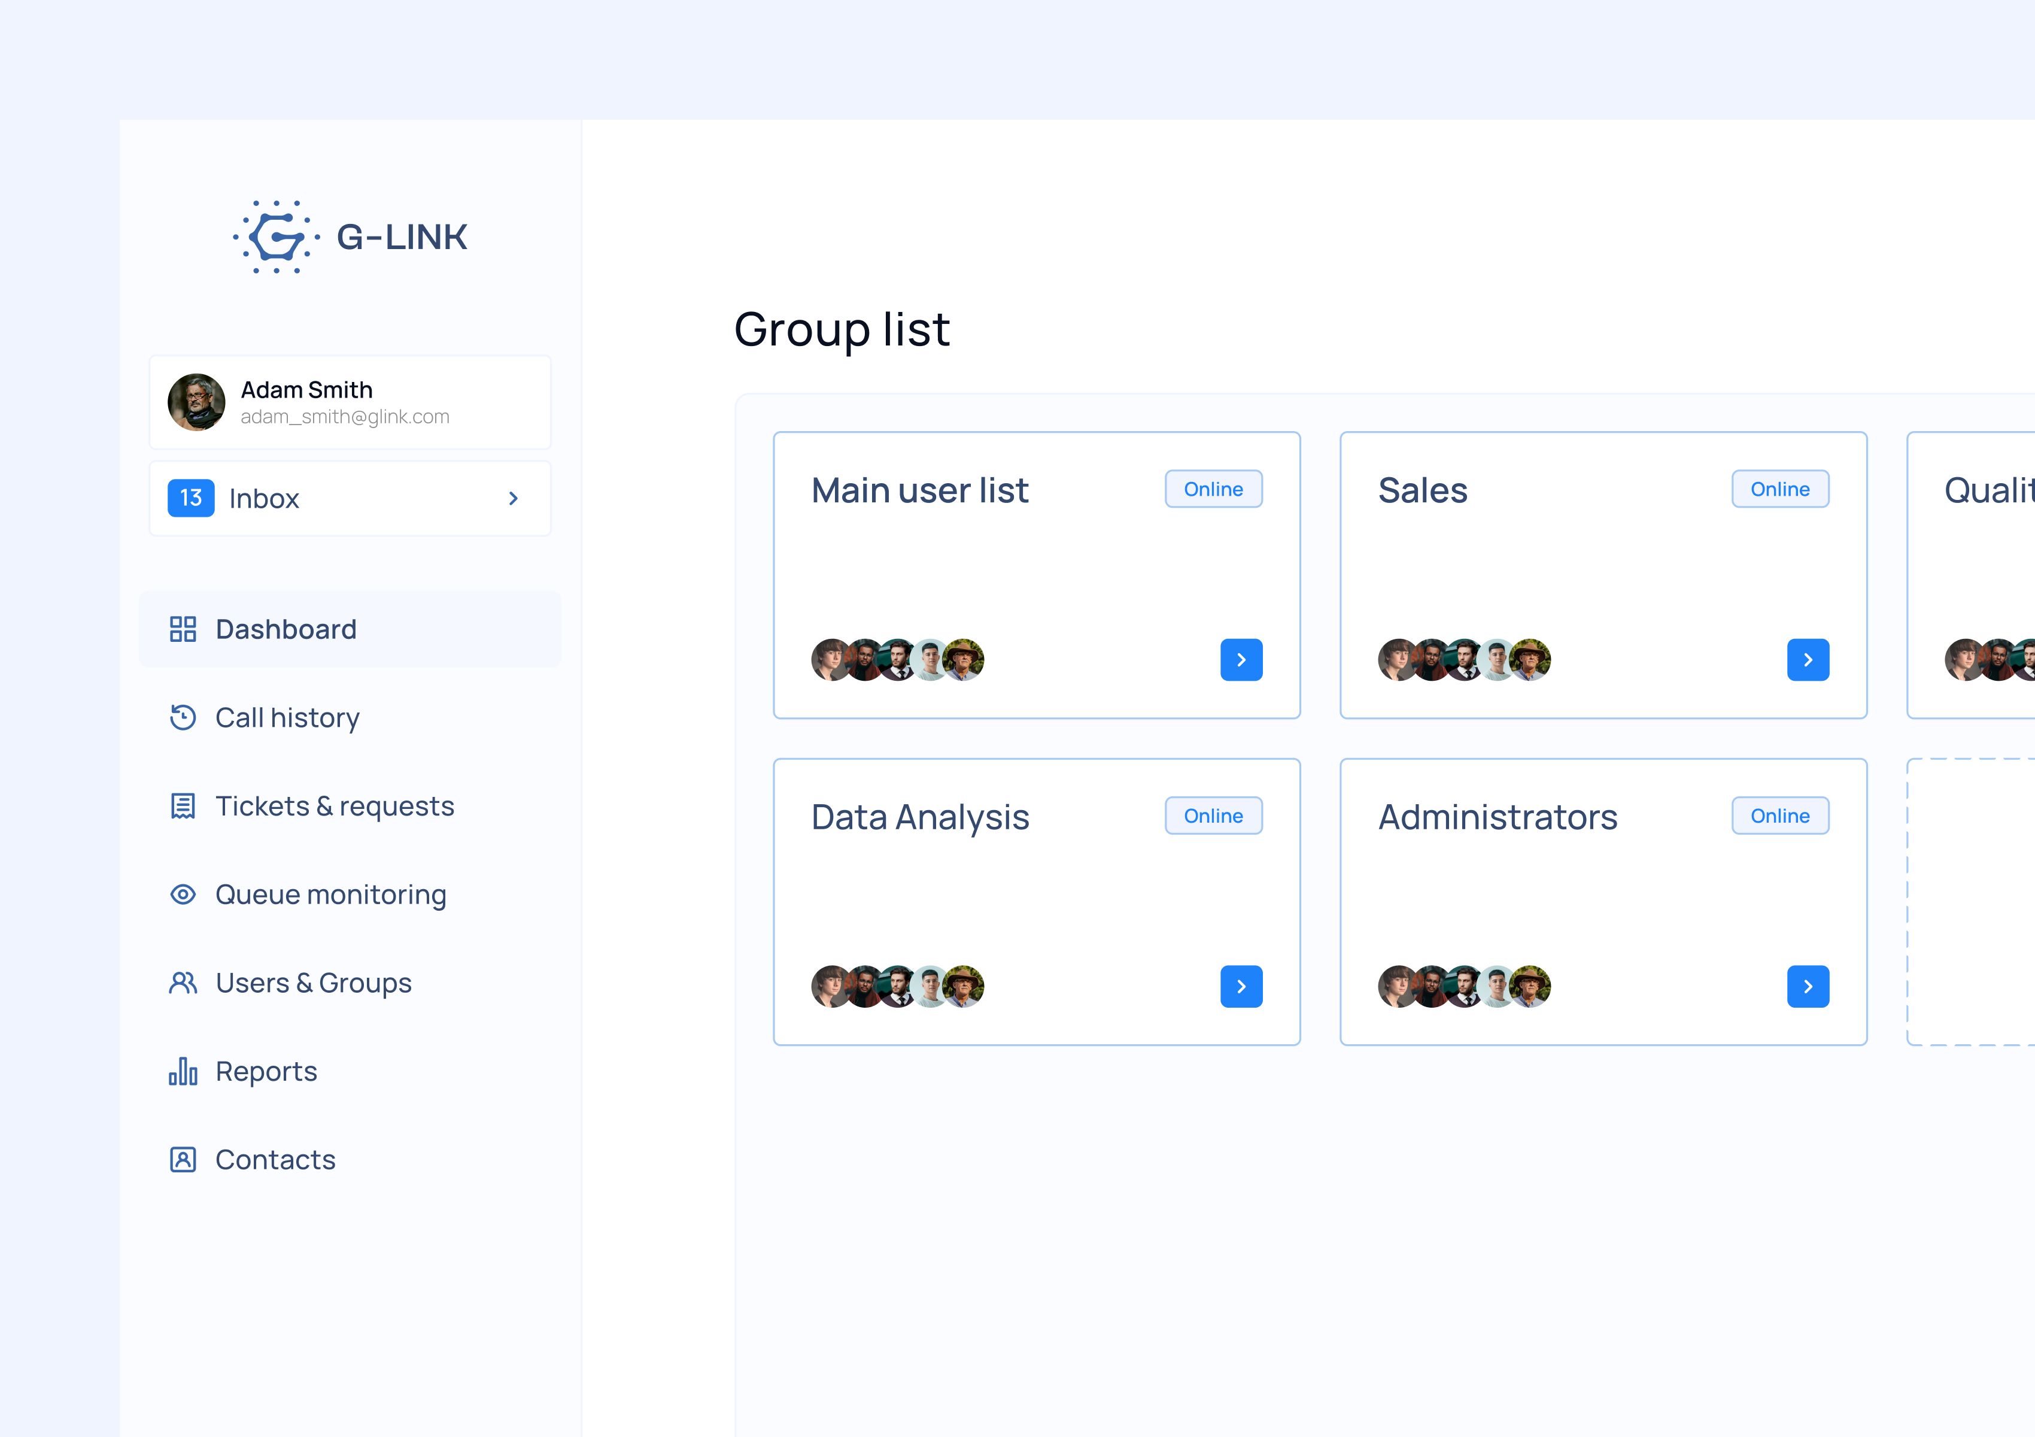
Task: Toggle Online status on Main user list
Action: (1213, 489)
